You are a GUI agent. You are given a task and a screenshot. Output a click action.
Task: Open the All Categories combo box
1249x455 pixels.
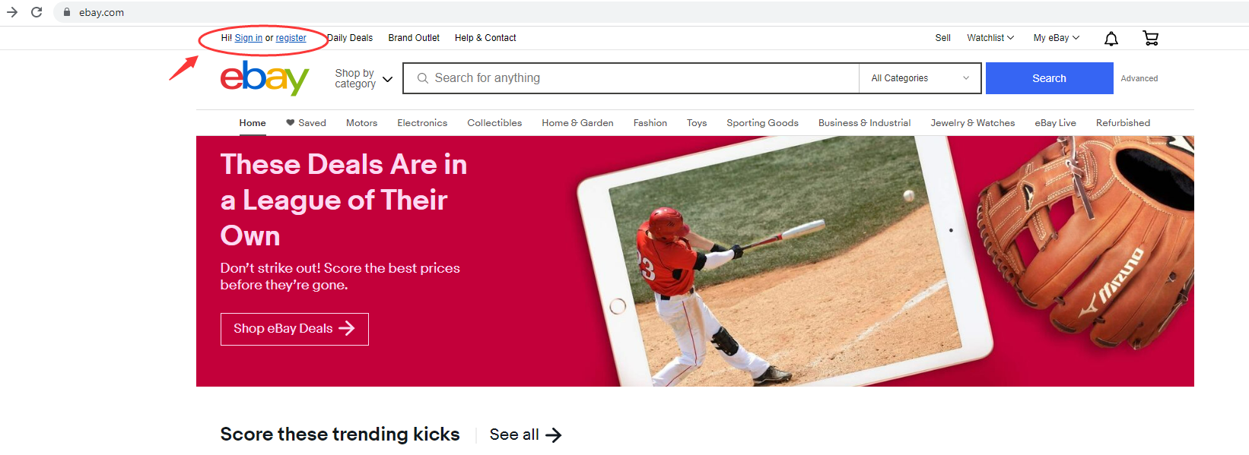point(920,78)
